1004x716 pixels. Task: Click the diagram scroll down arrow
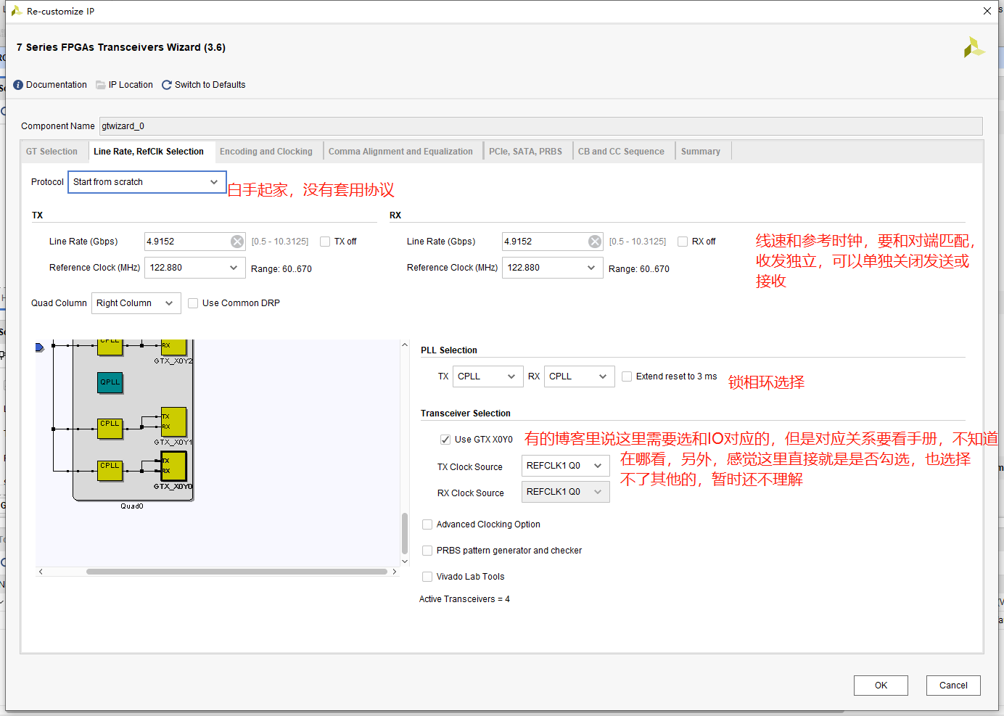[405, 561]
